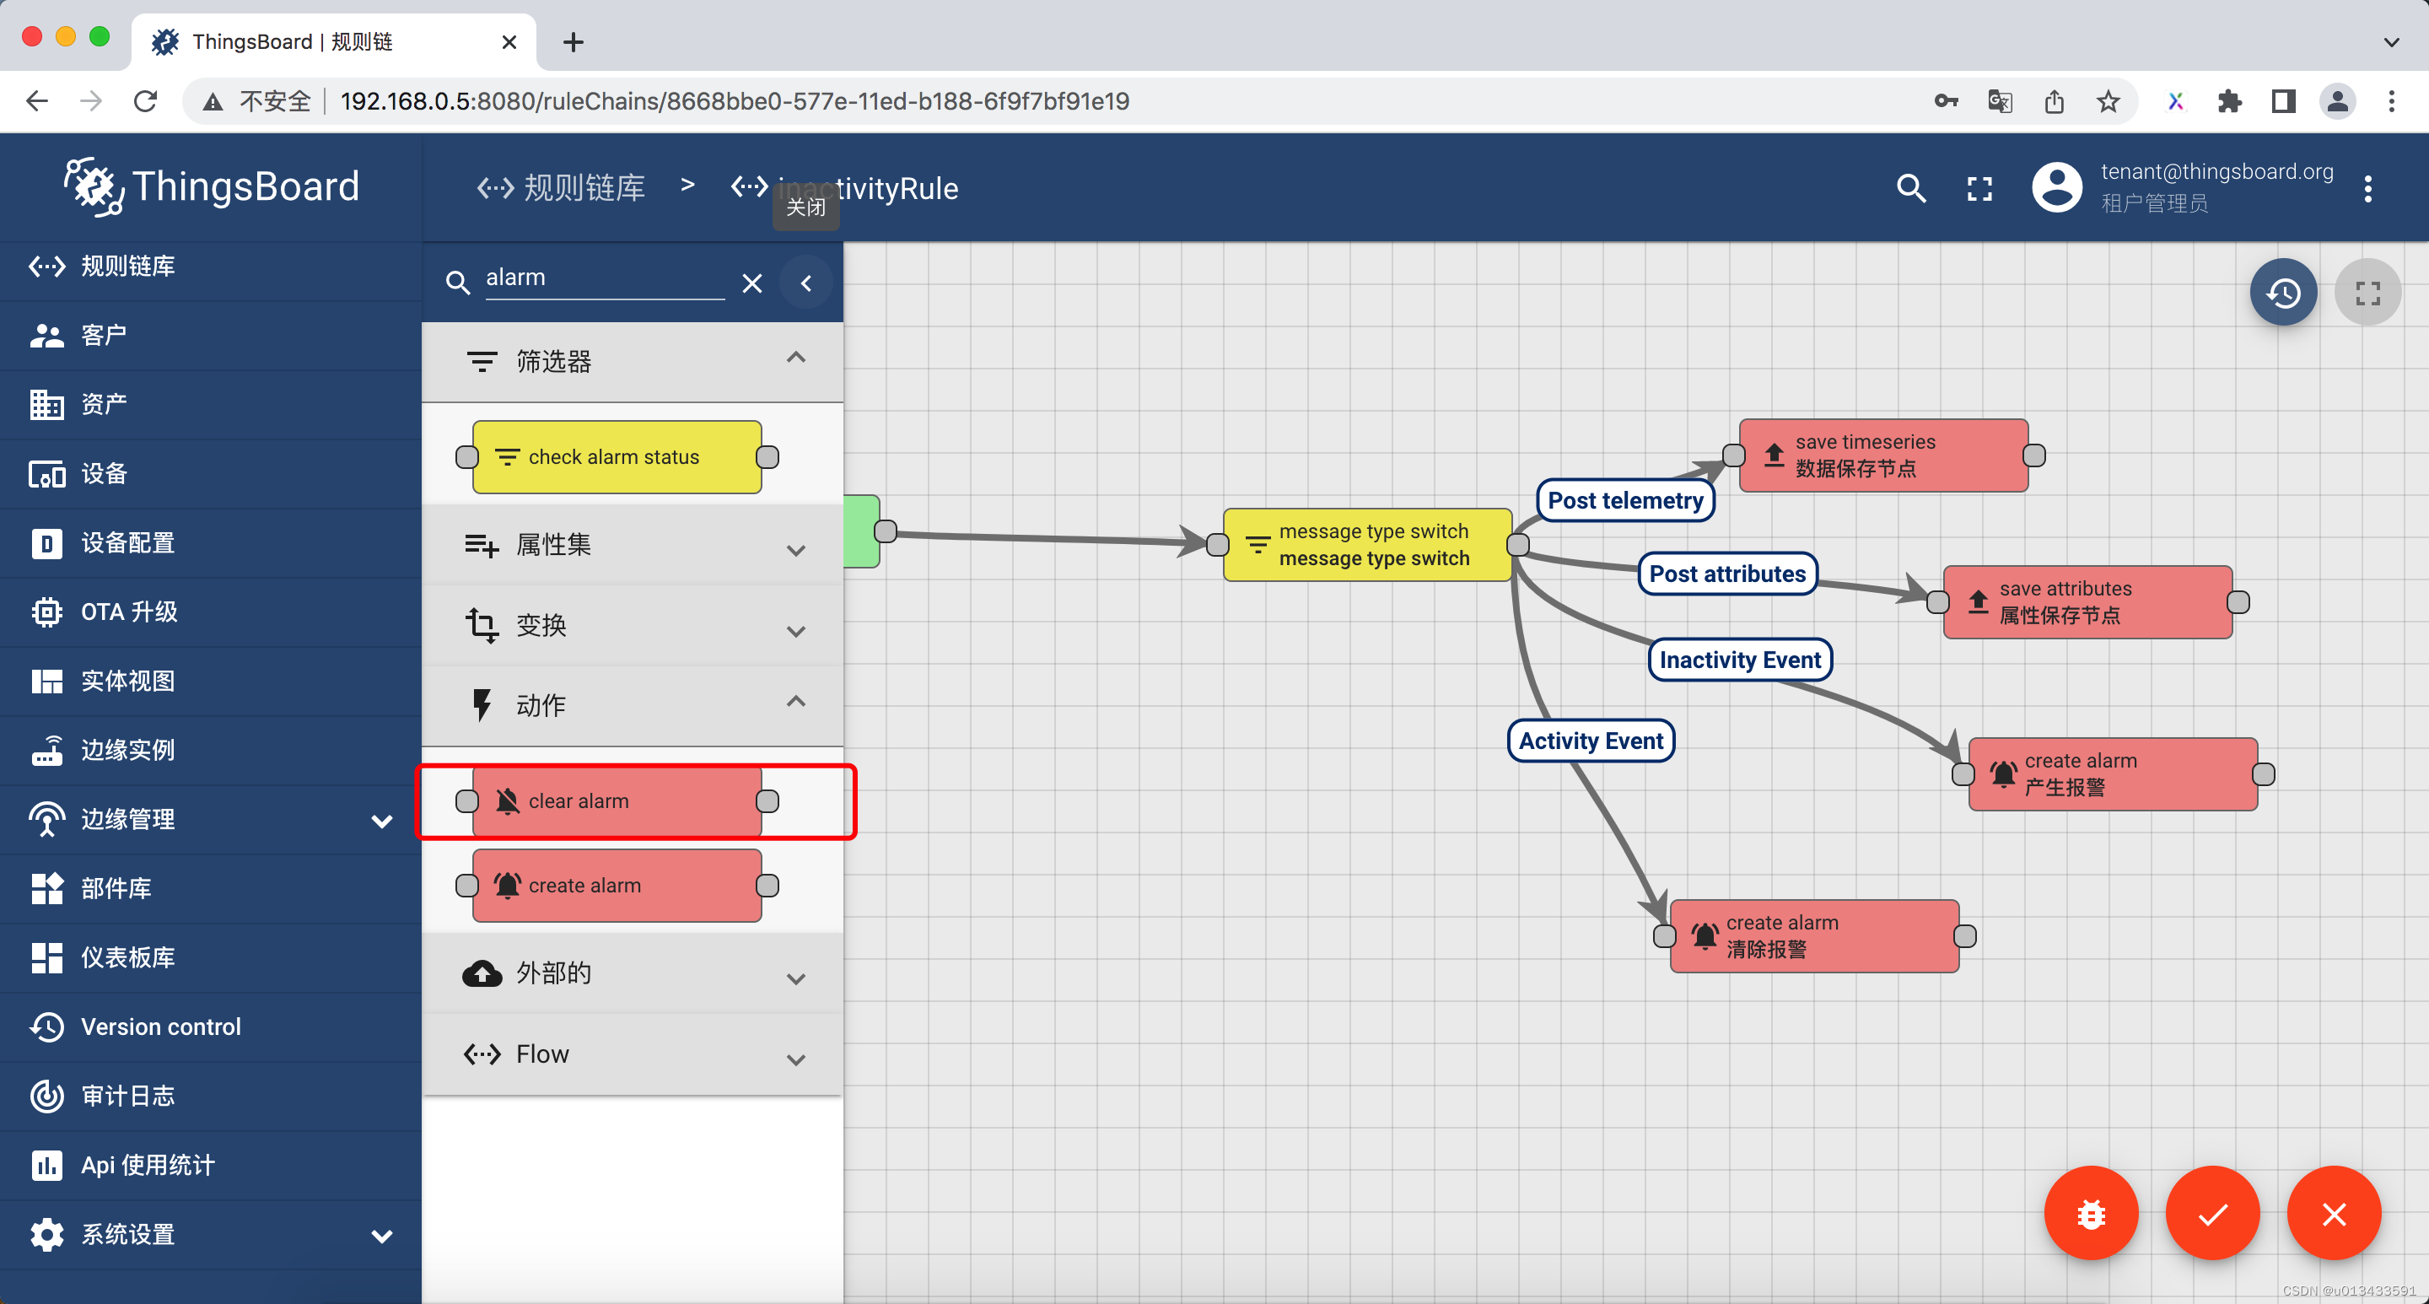The width and height of the screenshot is (2429, 1304).
Task: Collapse the 筛选器 section
Action: [x=633, y=361]
